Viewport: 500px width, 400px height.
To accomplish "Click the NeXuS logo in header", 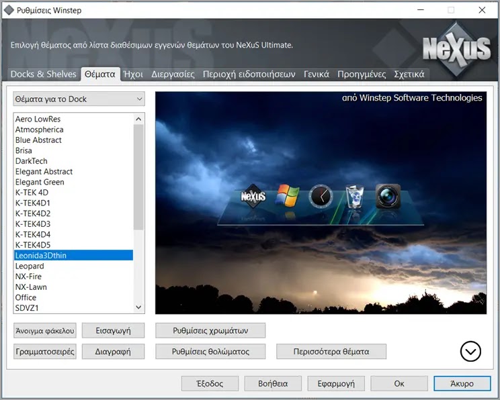I will pyautogui.click(x=456, y=49).
